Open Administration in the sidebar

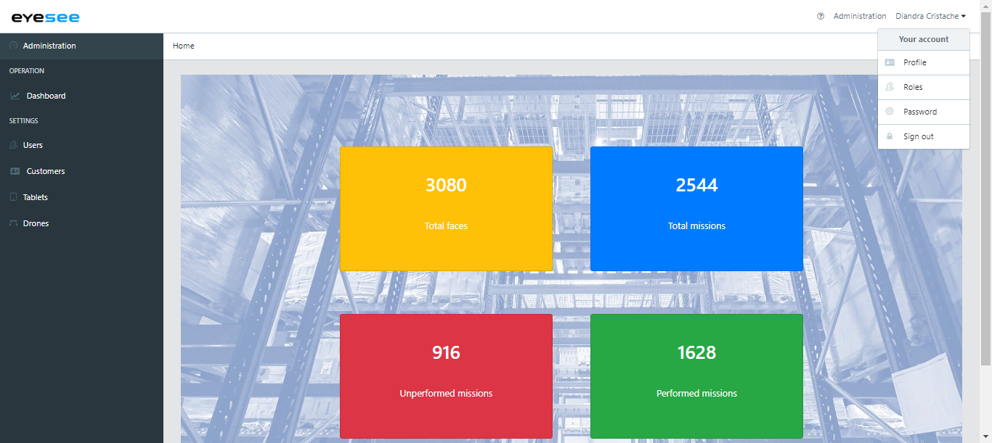click(81, 46)
